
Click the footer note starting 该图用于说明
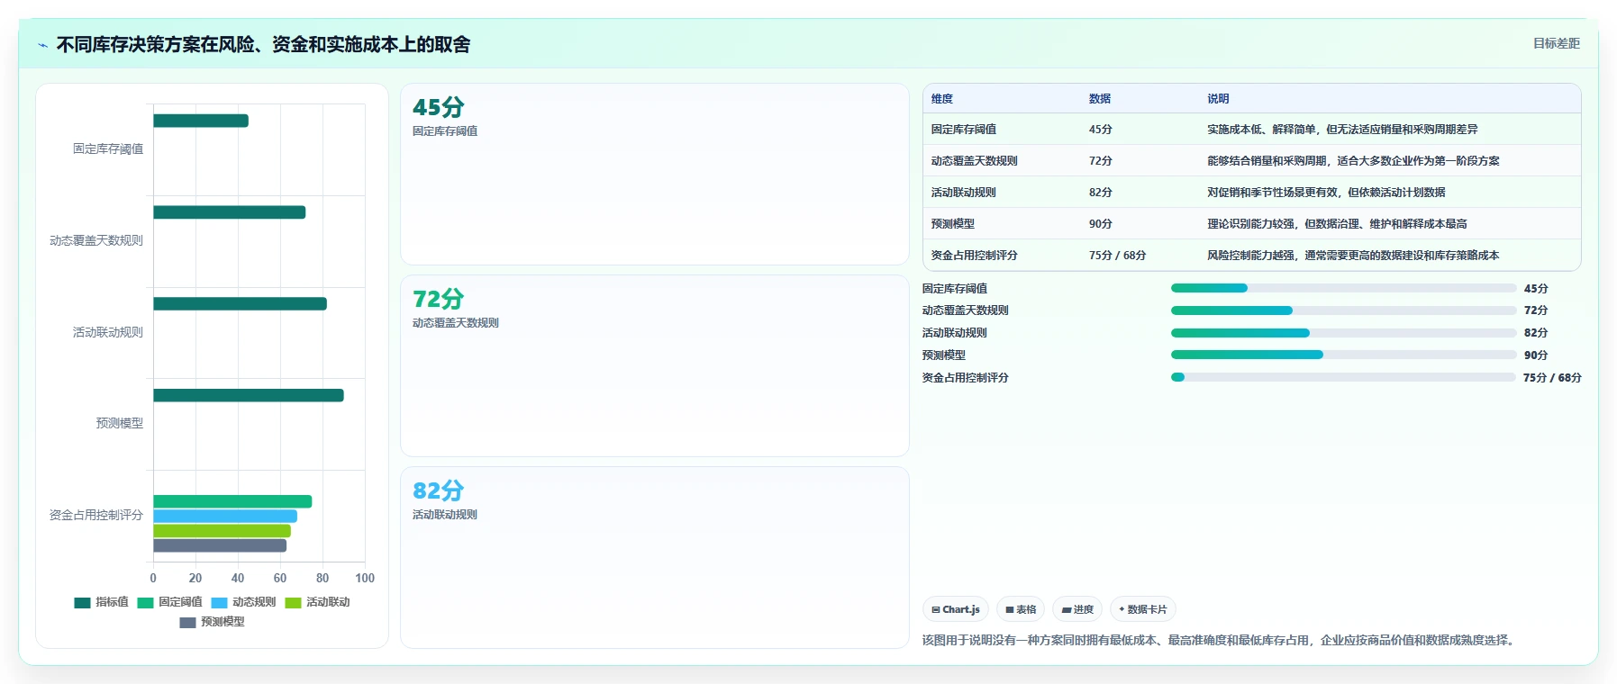(x=1221, y=641)
